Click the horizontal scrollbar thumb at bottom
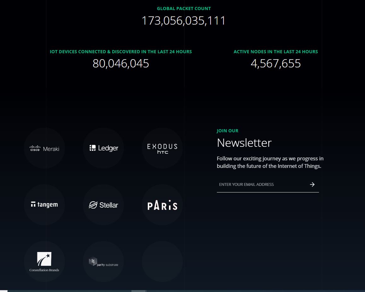The height and width of the screenshot is (292, 365). point(139,291)
